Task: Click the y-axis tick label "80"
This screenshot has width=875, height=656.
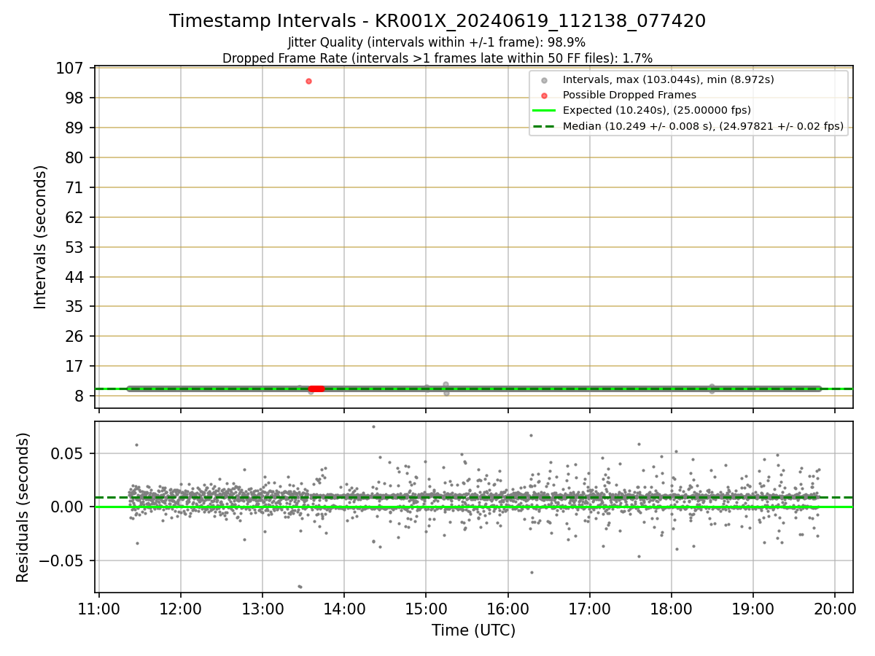Action: coord(76,157)
